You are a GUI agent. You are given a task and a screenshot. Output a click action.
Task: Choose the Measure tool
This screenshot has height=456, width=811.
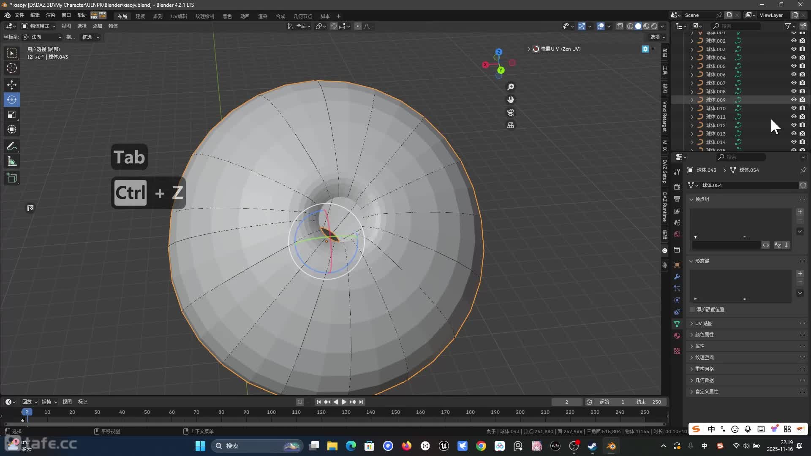[x=12, y=162]
